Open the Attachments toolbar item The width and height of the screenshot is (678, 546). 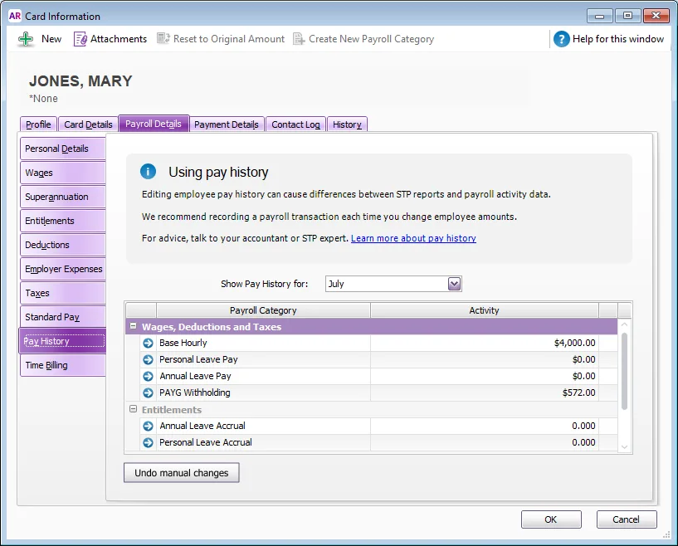[110, 39]
